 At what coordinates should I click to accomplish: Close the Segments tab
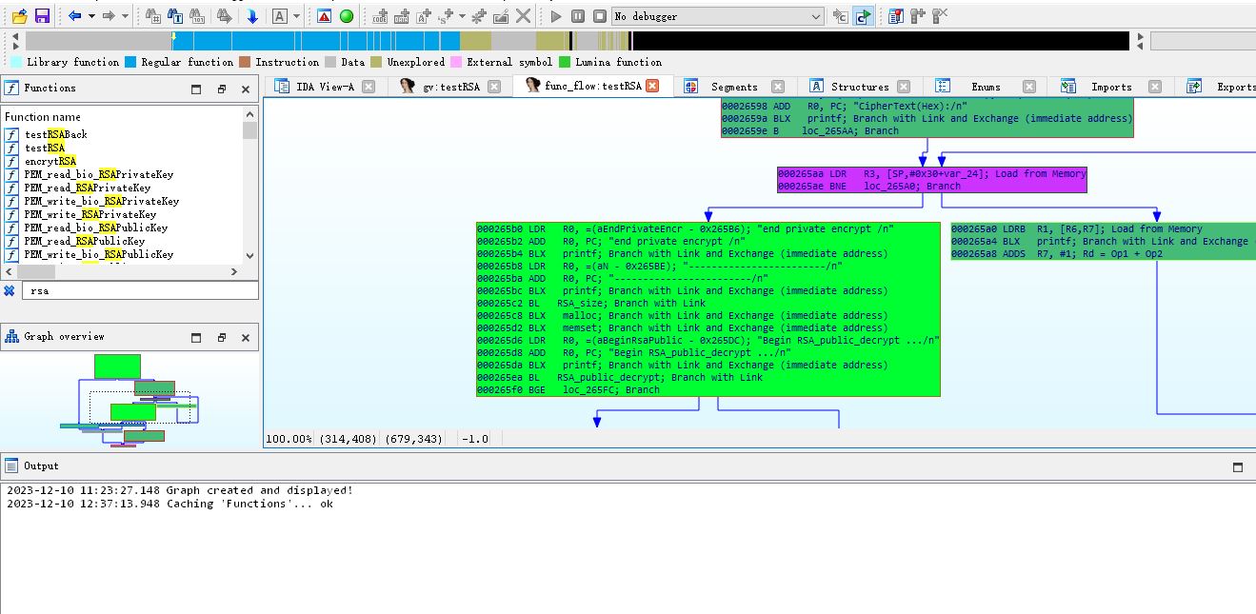pyautogui.click(x=778, y=87)
